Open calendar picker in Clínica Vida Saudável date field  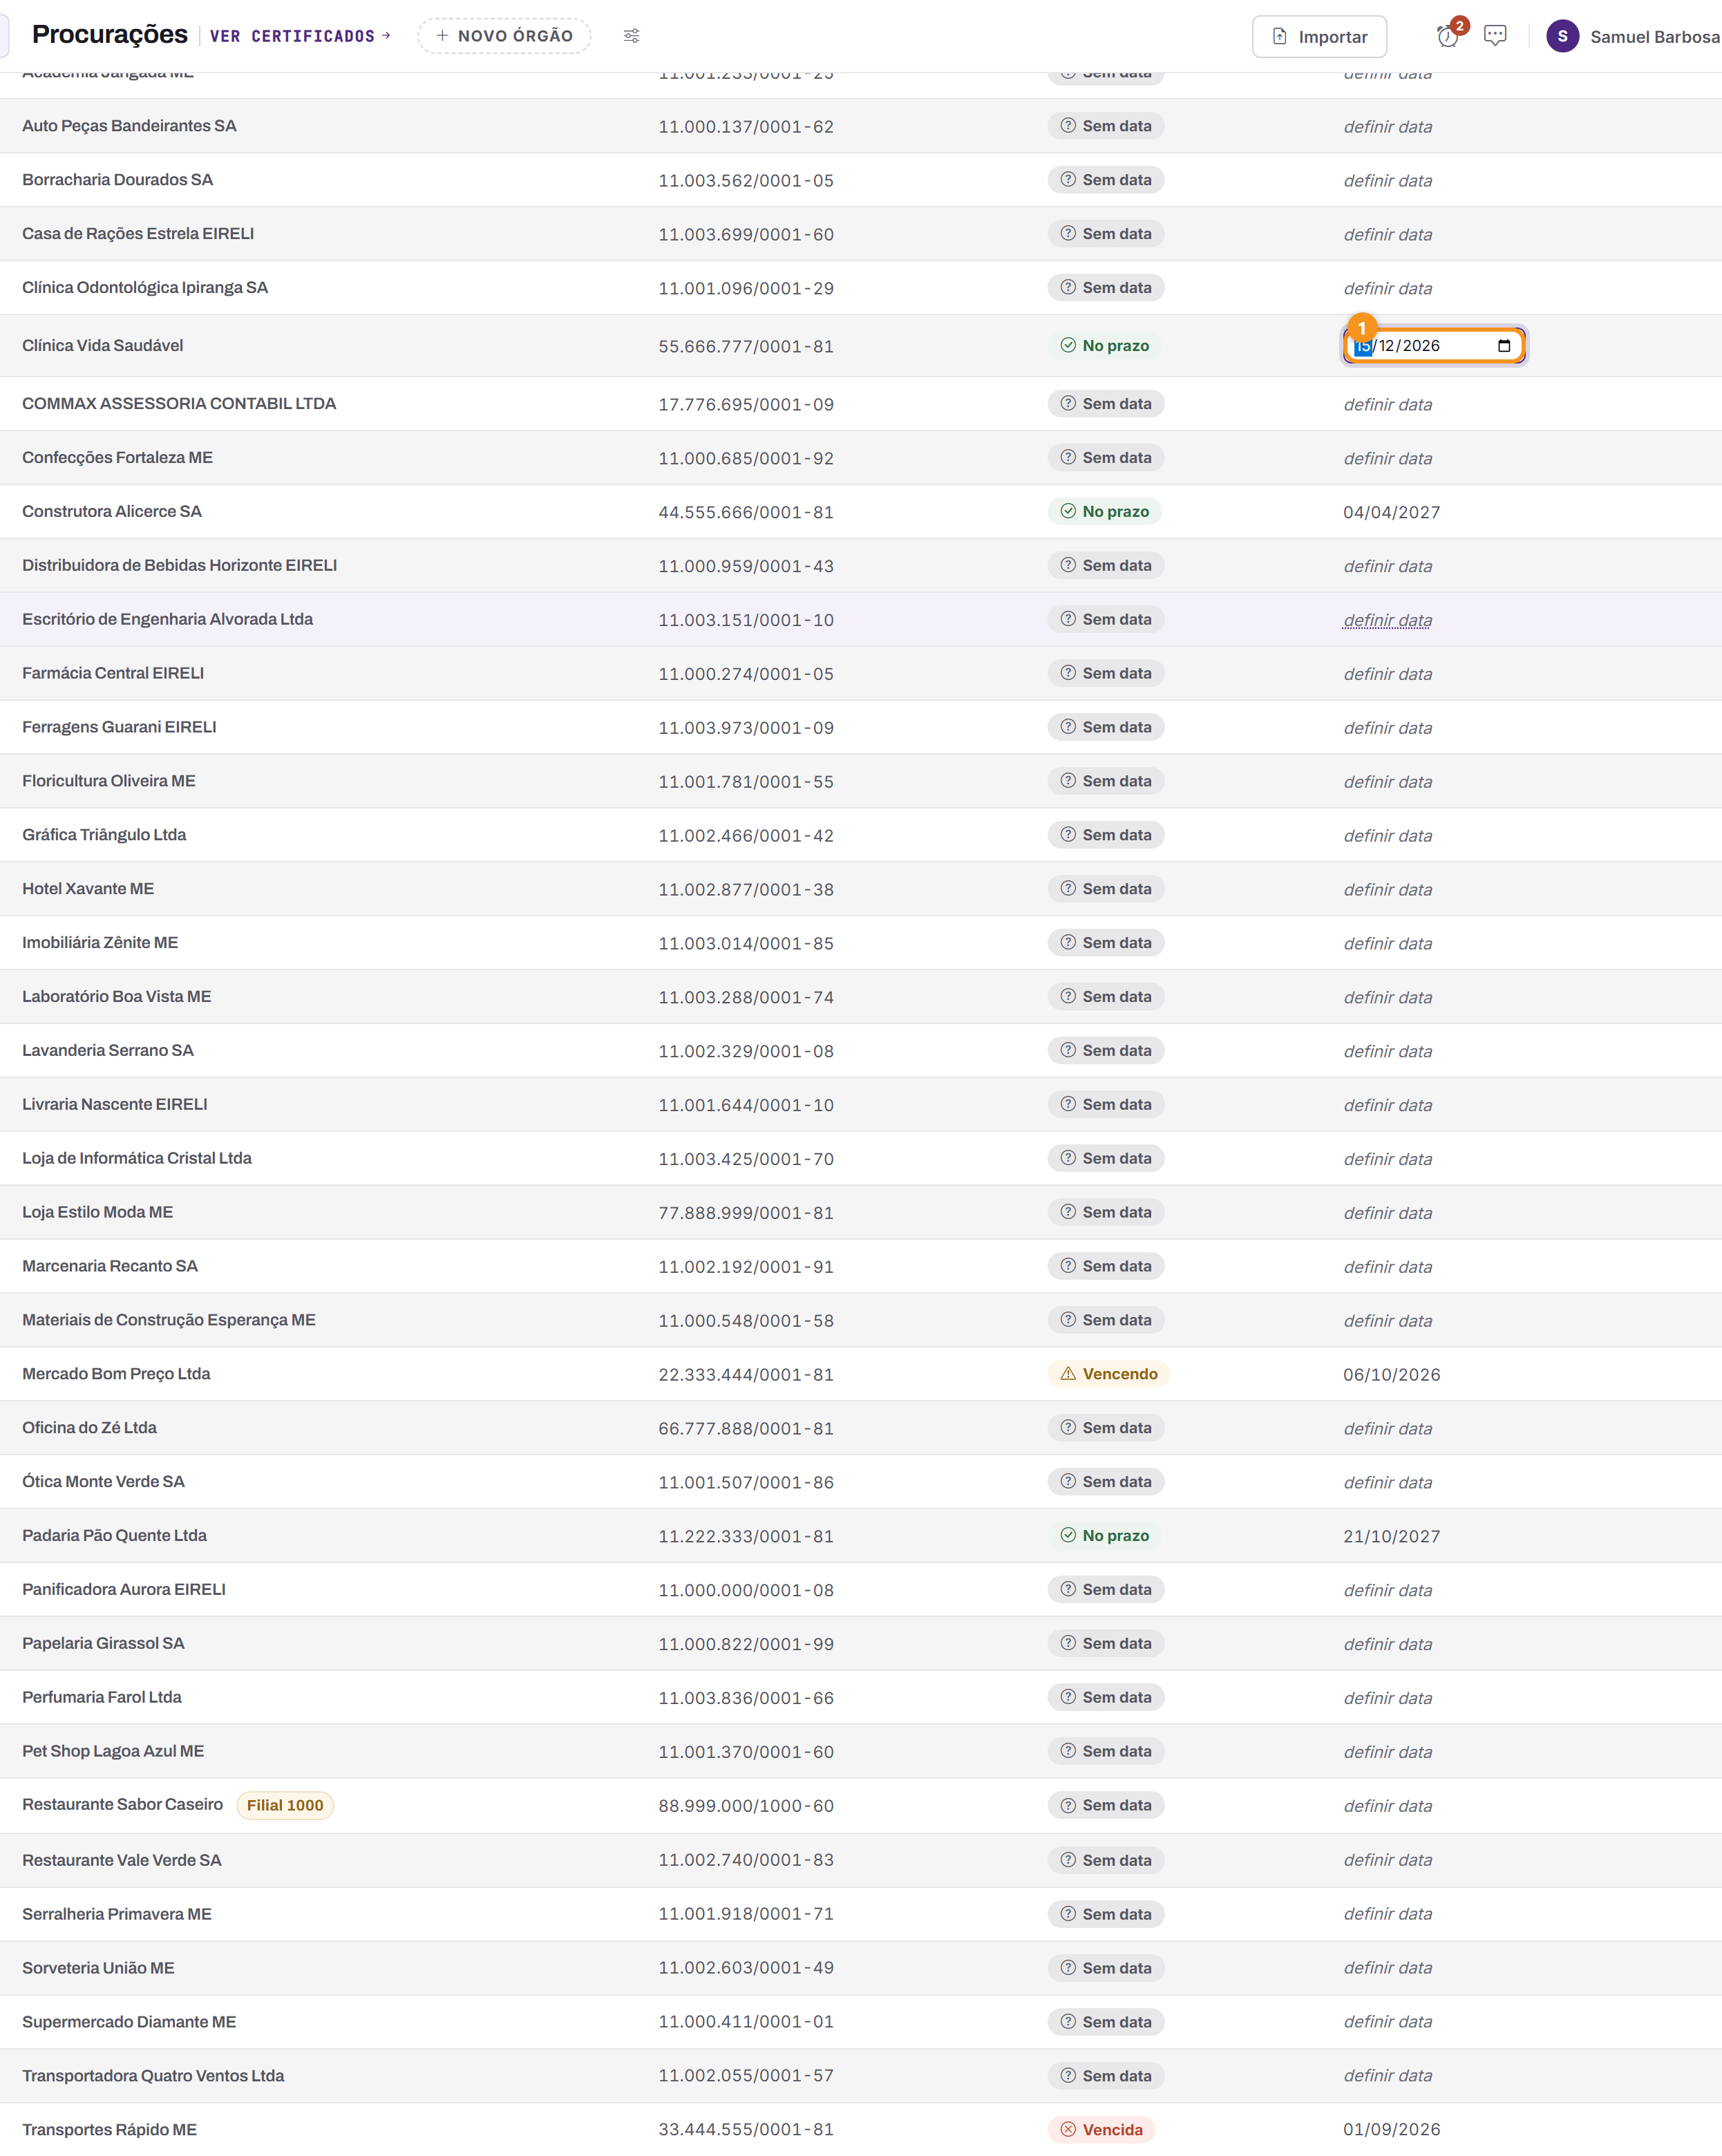(1503, 346)
